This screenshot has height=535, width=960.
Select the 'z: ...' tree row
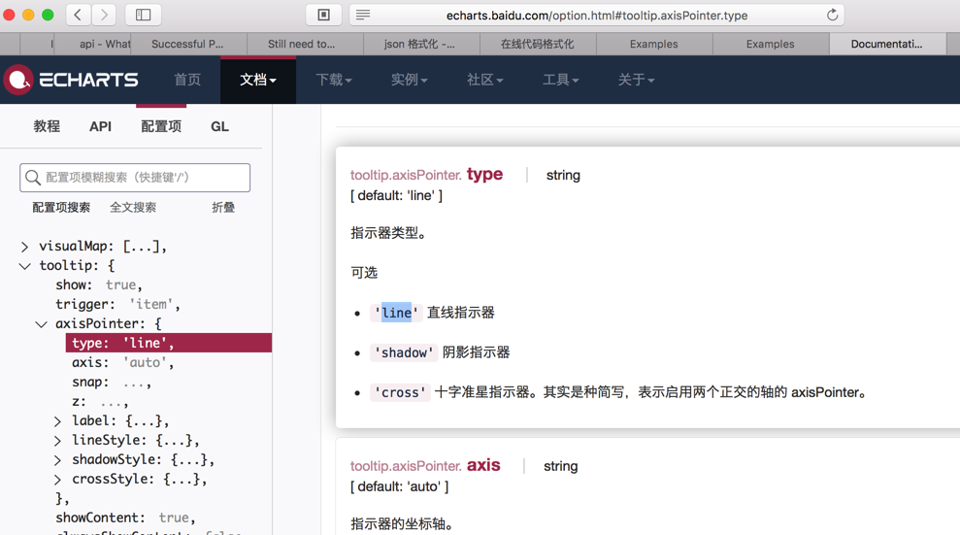[x=100, y=402]
